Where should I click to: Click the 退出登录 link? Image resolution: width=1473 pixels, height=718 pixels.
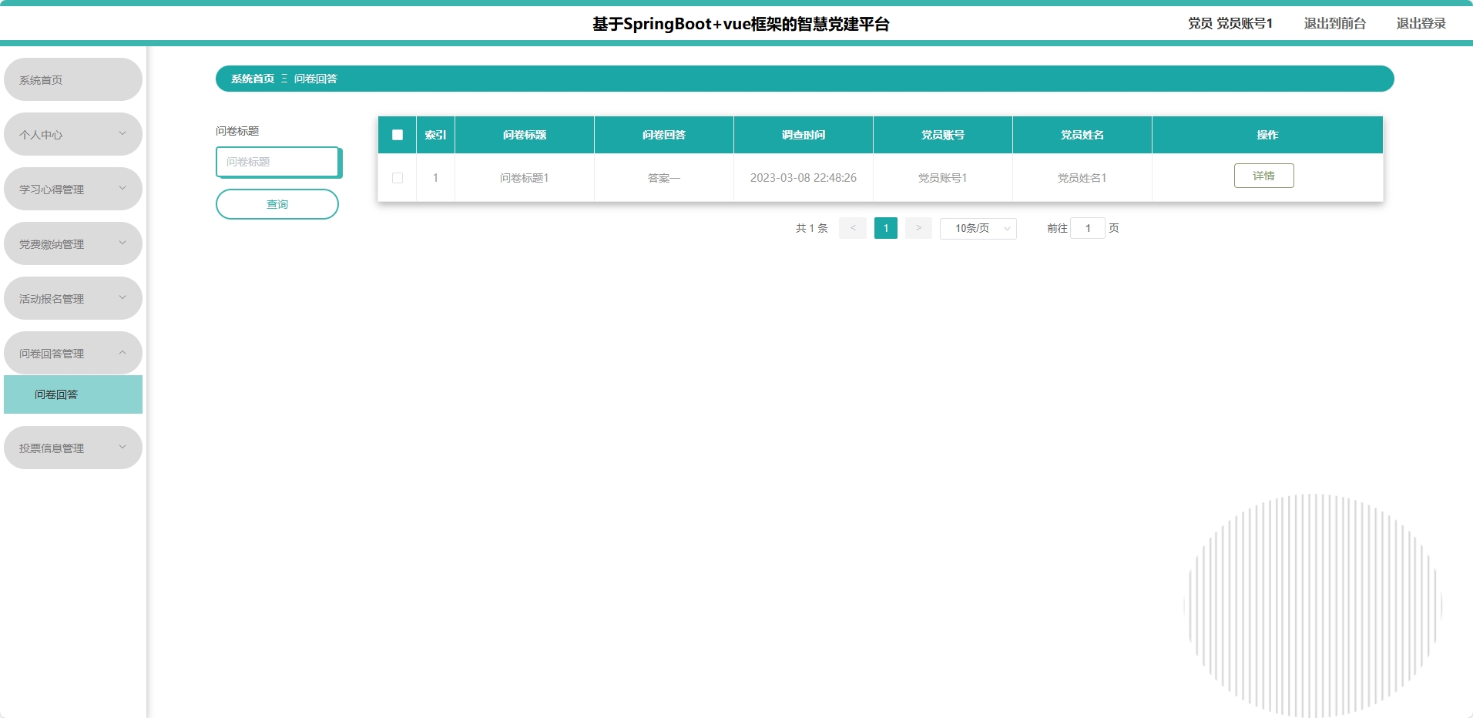[1421, 23]
